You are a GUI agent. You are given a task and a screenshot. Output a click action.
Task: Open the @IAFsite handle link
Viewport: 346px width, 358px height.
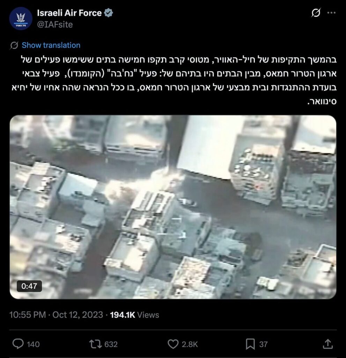(55, 24)
